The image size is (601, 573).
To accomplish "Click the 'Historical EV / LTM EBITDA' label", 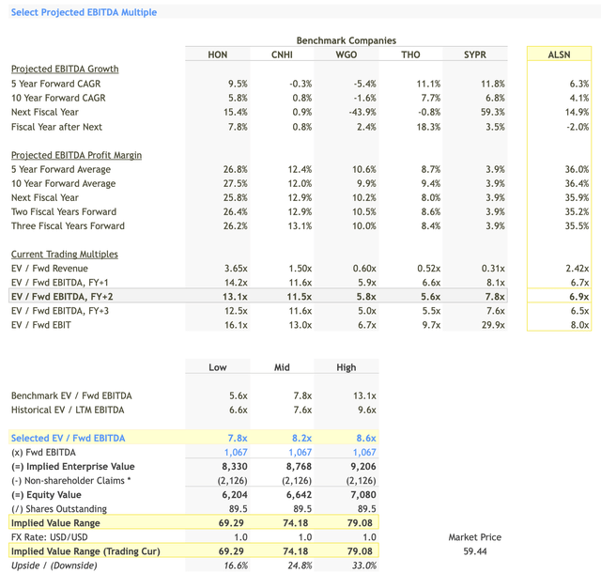I will (x=68, y=410).
